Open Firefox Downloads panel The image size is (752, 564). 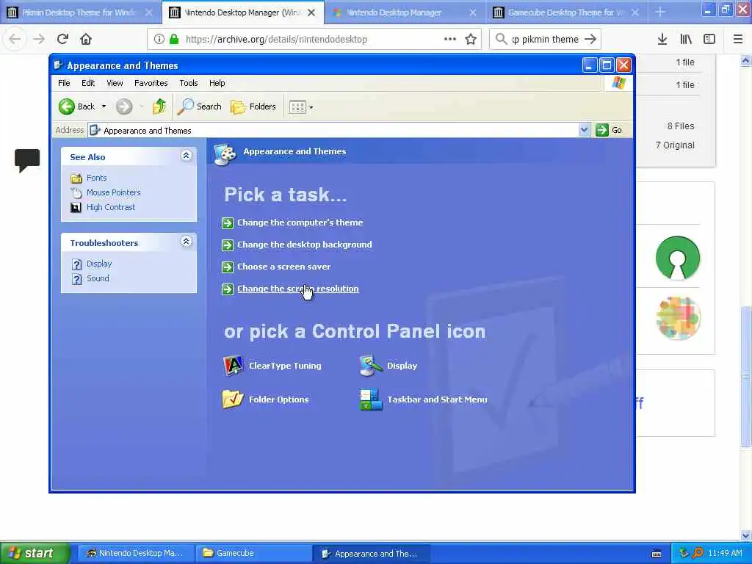pyautogui.click(x=662, y=39)
